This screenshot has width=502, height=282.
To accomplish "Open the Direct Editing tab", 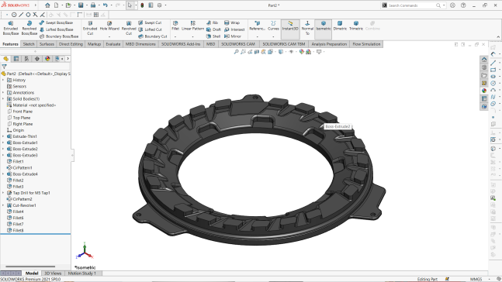I will point(71,44).
